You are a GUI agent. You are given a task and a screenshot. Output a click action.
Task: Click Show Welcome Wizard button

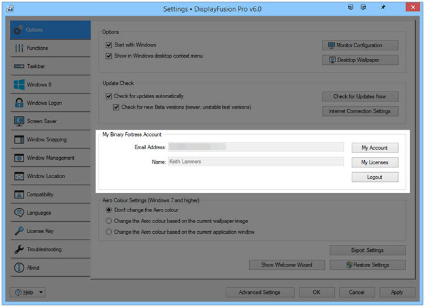(x=287, y=265)
